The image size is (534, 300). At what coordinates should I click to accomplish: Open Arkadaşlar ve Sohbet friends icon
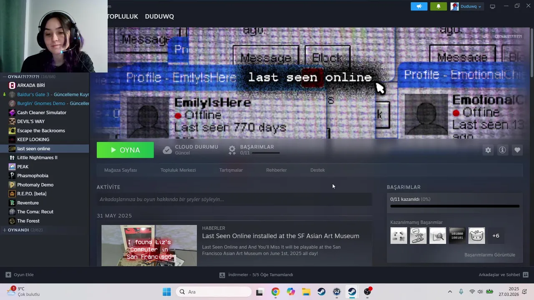click(x=526, y=275)
